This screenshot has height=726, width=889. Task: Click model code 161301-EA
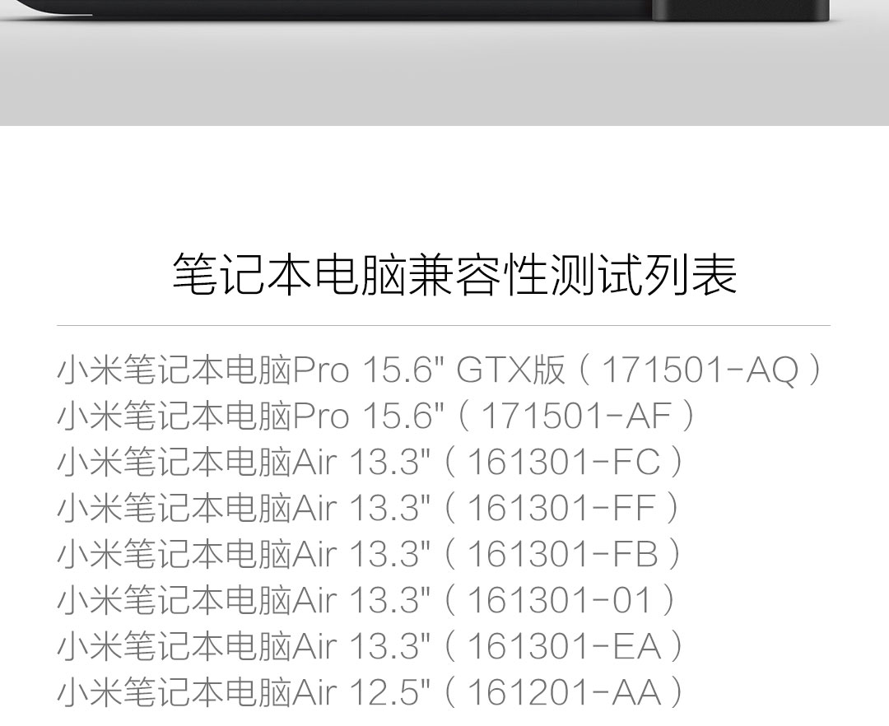pos(564,647)
